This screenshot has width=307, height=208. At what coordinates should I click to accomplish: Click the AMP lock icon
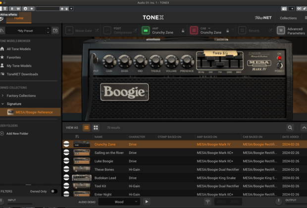(x=183, y=31)
